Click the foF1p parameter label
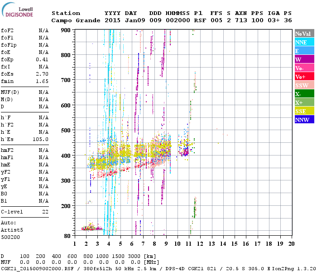317x272 pixels. pyautogui.click(x=9, y=45)
